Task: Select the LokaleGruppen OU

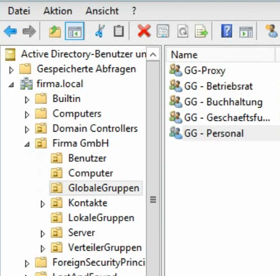Action: 101,218
